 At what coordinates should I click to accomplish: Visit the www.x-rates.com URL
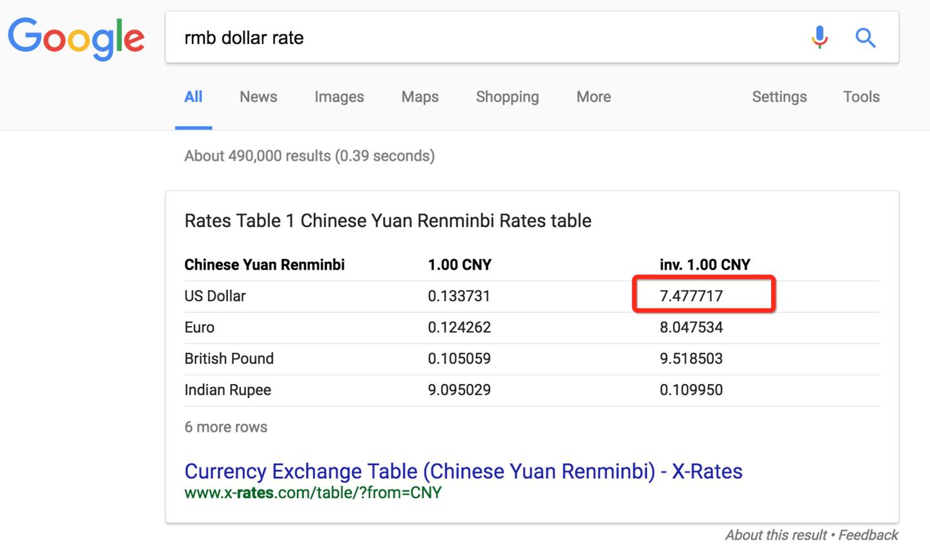click(314, 492)
